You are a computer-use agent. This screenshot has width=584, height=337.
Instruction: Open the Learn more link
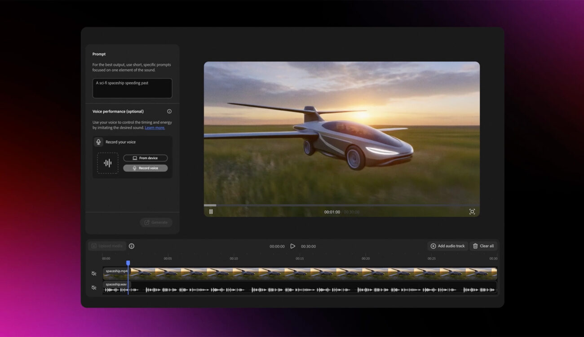155,128
